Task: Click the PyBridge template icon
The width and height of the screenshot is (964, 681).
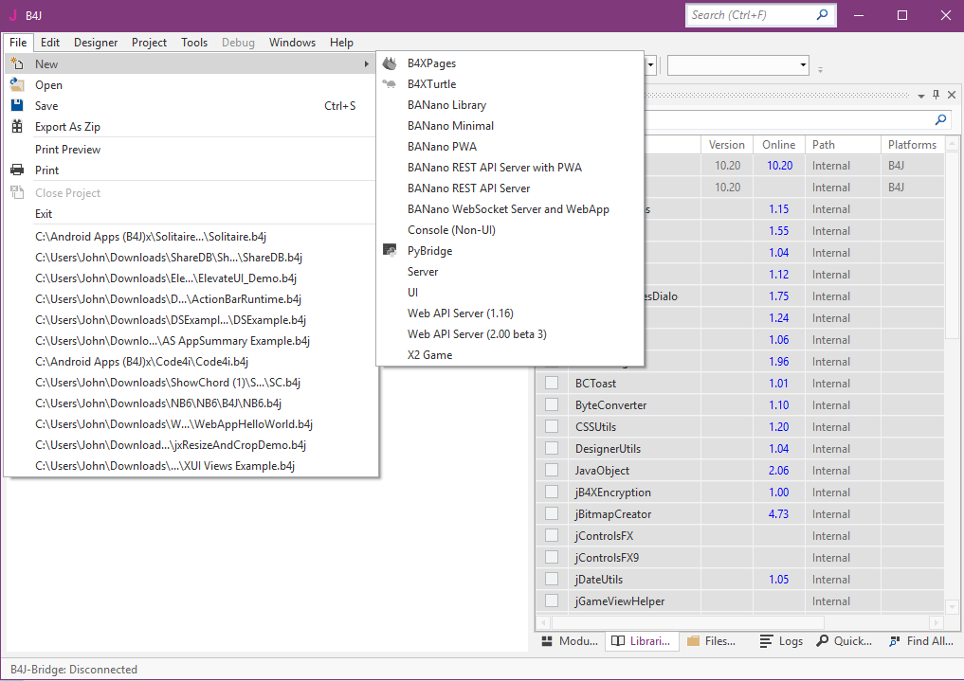Action: (390, 251)
